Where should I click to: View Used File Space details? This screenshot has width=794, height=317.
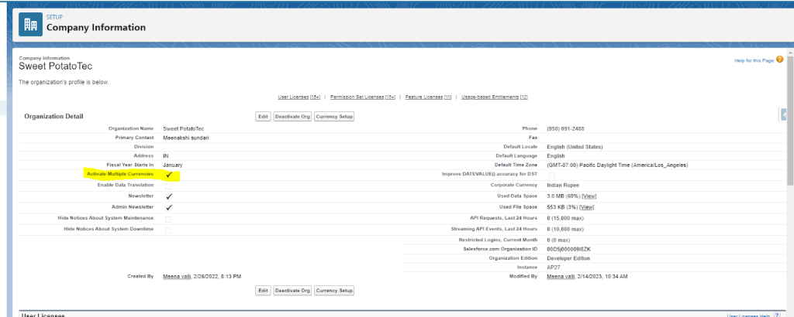click(587, 207)
